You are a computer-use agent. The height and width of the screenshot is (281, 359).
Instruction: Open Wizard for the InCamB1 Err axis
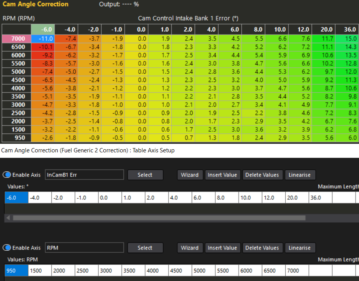(x=190, y=175)
